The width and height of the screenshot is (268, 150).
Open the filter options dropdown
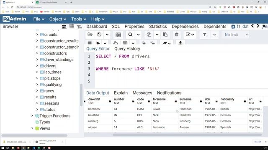pos(214,35)
